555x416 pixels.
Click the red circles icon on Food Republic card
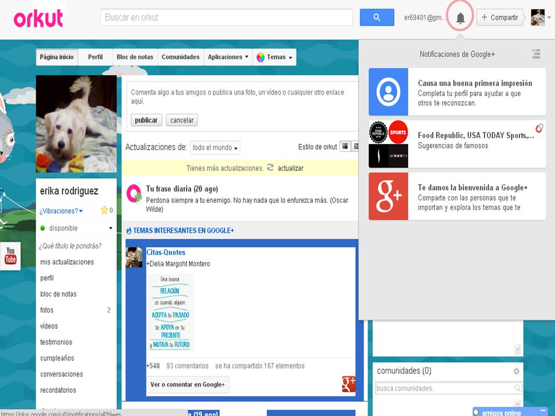tap(539, 128)
